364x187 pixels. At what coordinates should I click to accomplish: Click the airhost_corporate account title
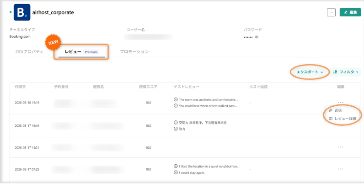[53, 12]
